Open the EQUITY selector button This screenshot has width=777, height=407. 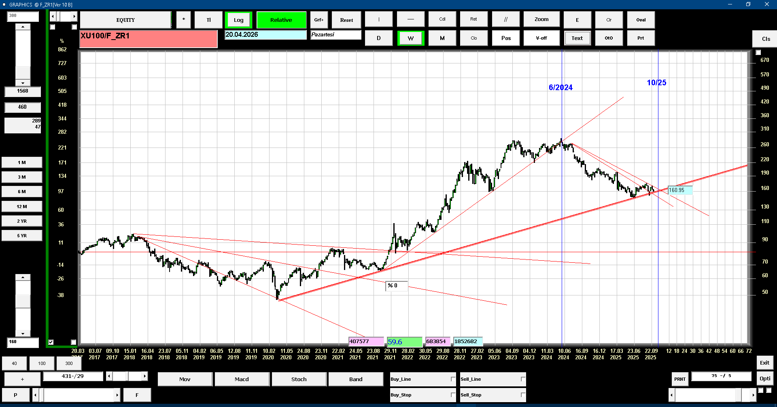(x=125, y=20)
